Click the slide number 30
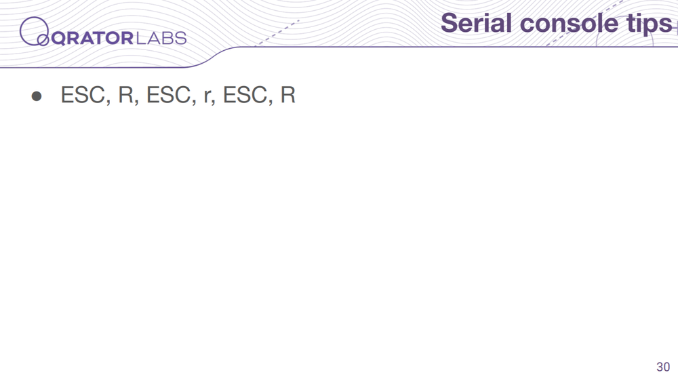The height and width of the screenshot is (381, 678). (663, 367)
